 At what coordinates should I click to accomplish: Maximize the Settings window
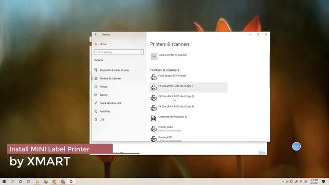[x=258, y=34]
